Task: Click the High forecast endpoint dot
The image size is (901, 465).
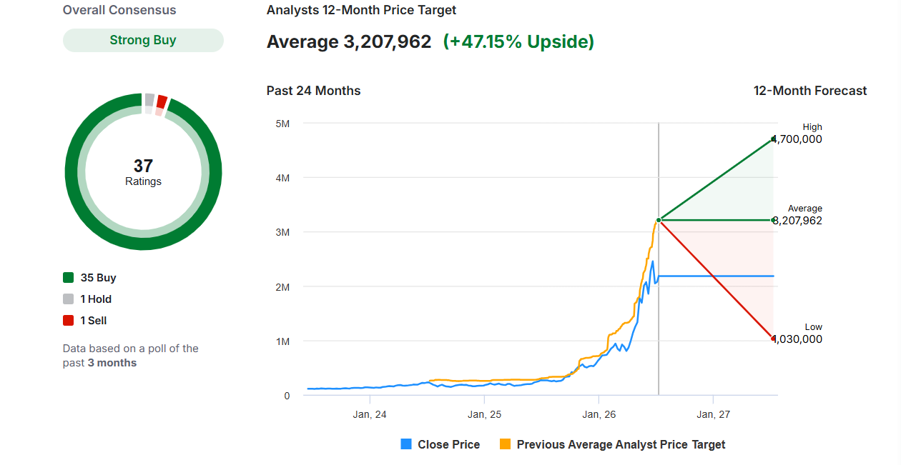Action: (x=774, y=139)
